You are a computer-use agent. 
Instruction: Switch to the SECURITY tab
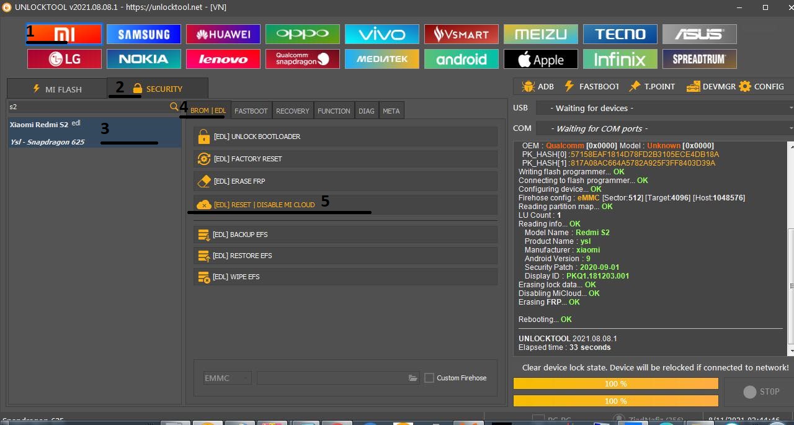pos(158,89)
